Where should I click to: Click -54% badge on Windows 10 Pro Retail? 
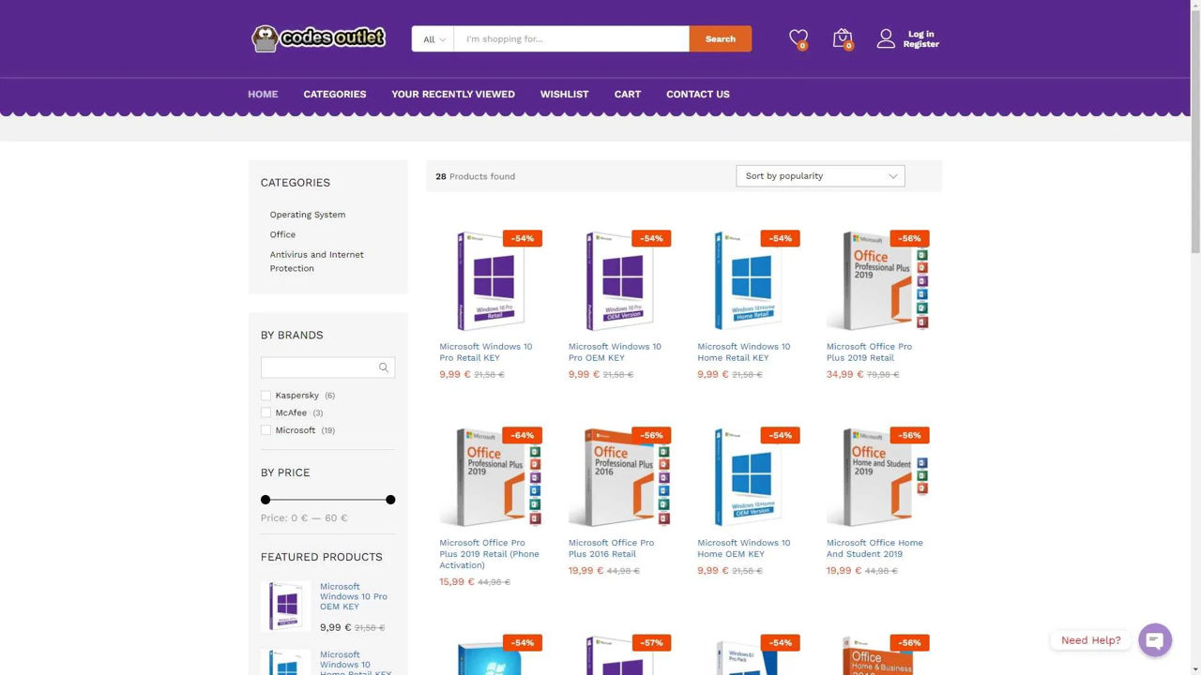pyautogui.click(x=523, y=238)
